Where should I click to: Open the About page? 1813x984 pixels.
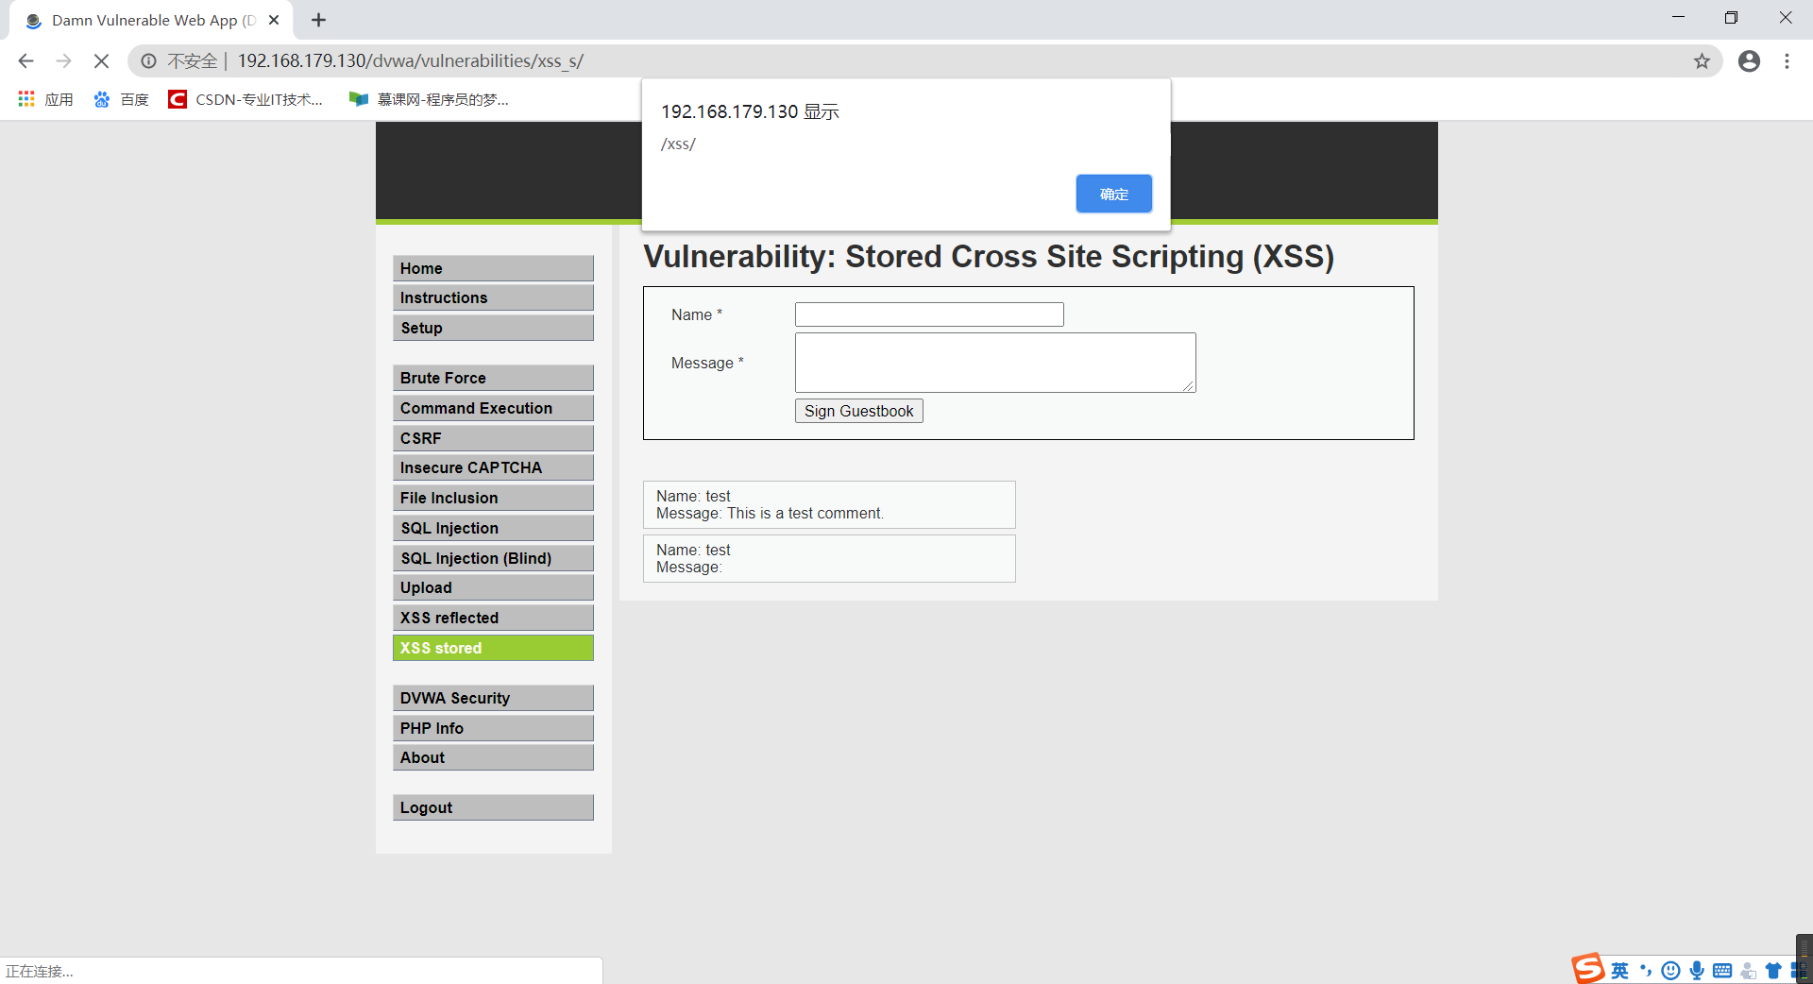[493, 757]
